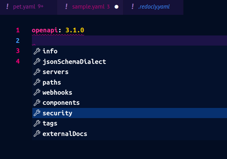Click the wrench icon next to servers

pyautogui.click(x=37, y=72)
